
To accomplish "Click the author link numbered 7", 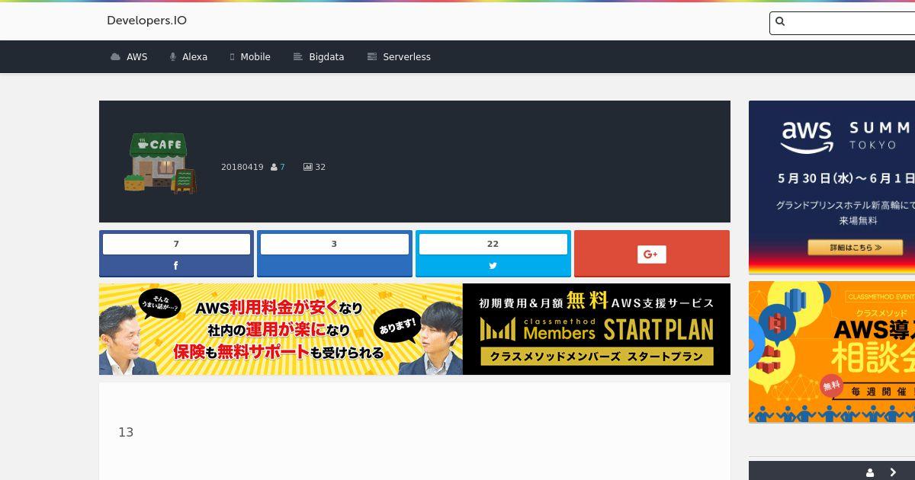I will [x=282, y=167].
